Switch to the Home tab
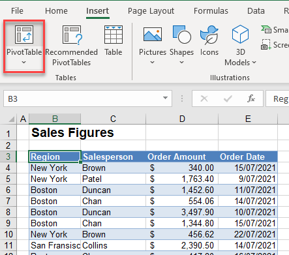Image resolution: width=289 pixels, height=255 pixels. tap(56, 11)
